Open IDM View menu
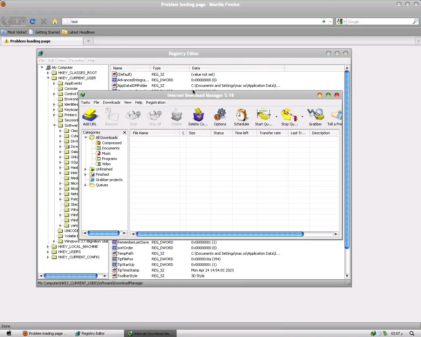This screenshot has width=421, height=337. click(x=128, y=102)
